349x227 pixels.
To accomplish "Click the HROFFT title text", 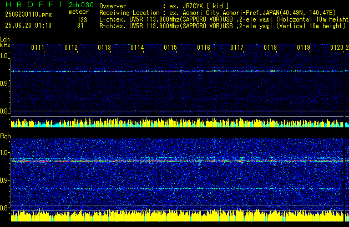I will (34, 4).
